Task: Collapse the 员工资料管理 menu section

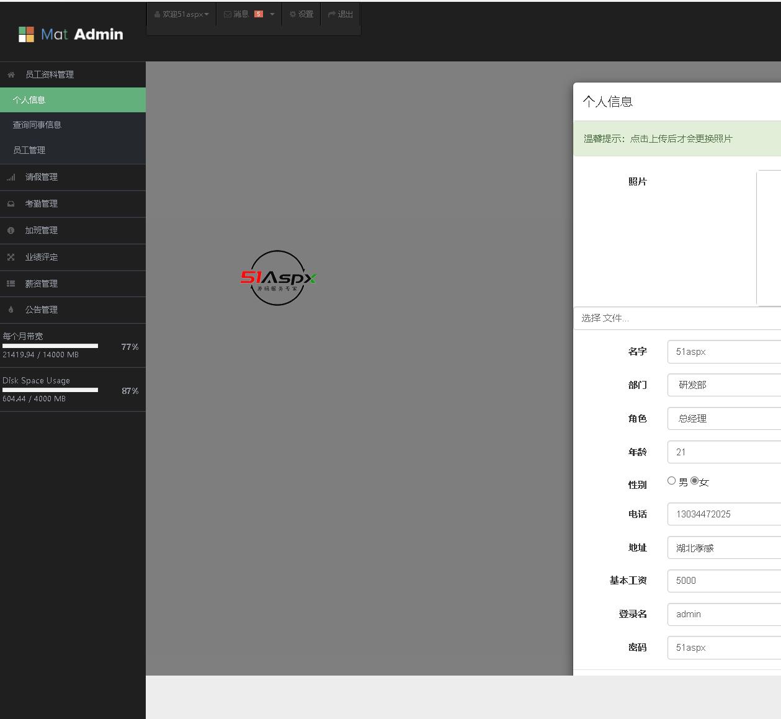Action: click(73, 74)
